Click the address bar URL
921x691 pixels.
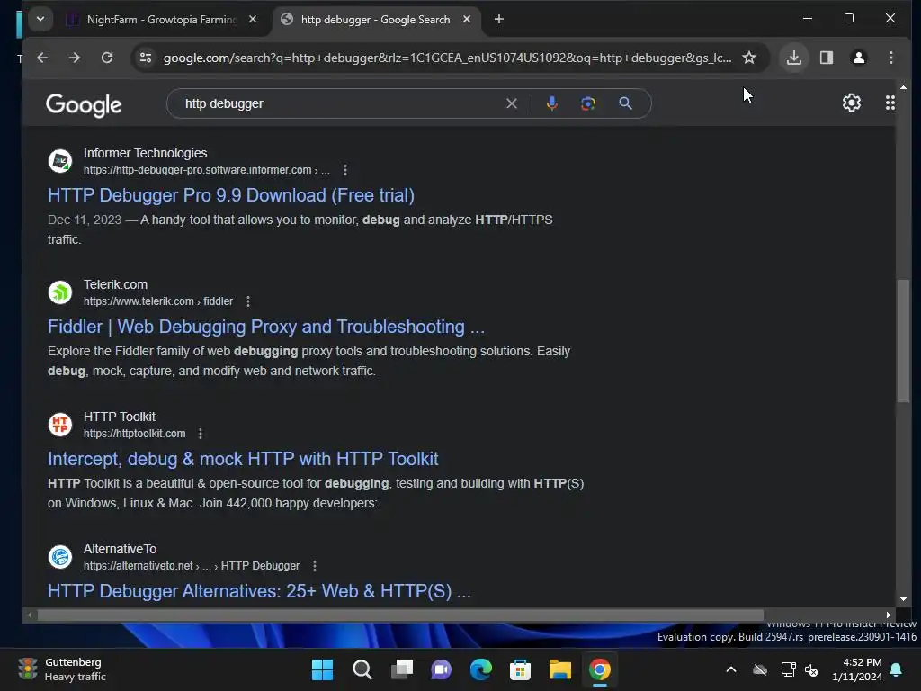447,58
